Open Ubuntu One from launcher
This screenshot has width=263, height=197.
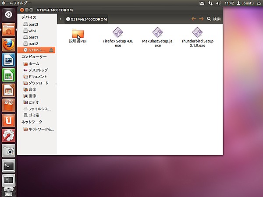[x=8, y=120]
